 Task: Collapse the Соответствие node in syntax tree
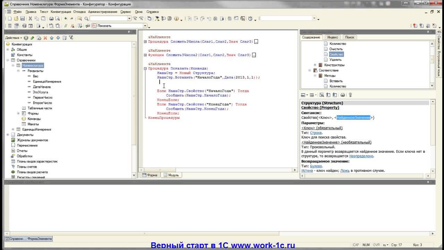[x=310, y=70]
